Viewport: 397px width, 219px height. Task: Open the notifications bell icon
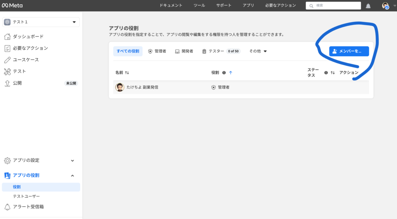pos(368,6)
